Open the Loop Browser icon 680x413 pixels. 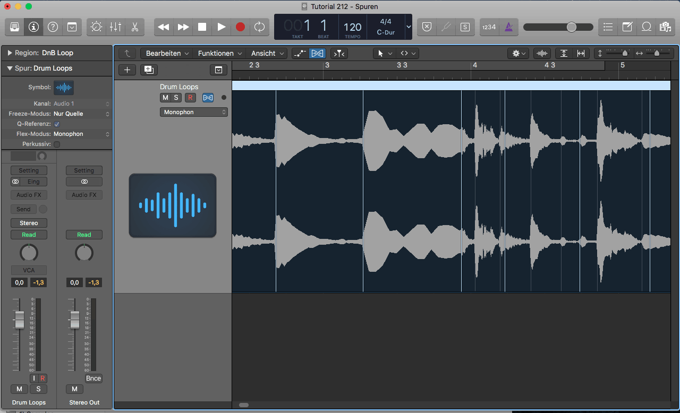pyautogui.click(x=647, y=27)
